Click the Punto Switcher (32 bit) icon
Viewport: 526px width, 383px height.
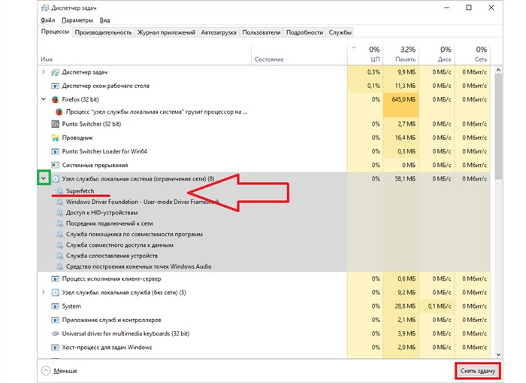(x=55, y=124)
